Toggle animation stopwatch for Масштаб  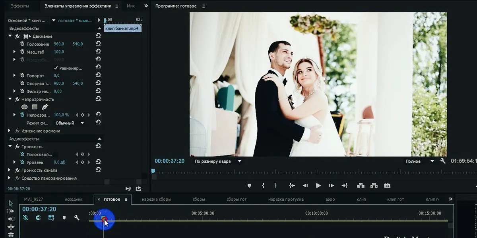[22, 52]
